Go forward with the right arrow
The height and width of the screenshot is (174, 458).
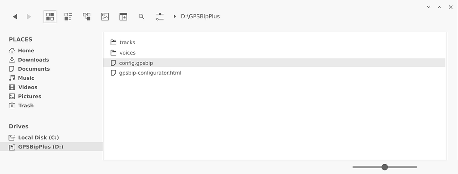coord(29,17)
